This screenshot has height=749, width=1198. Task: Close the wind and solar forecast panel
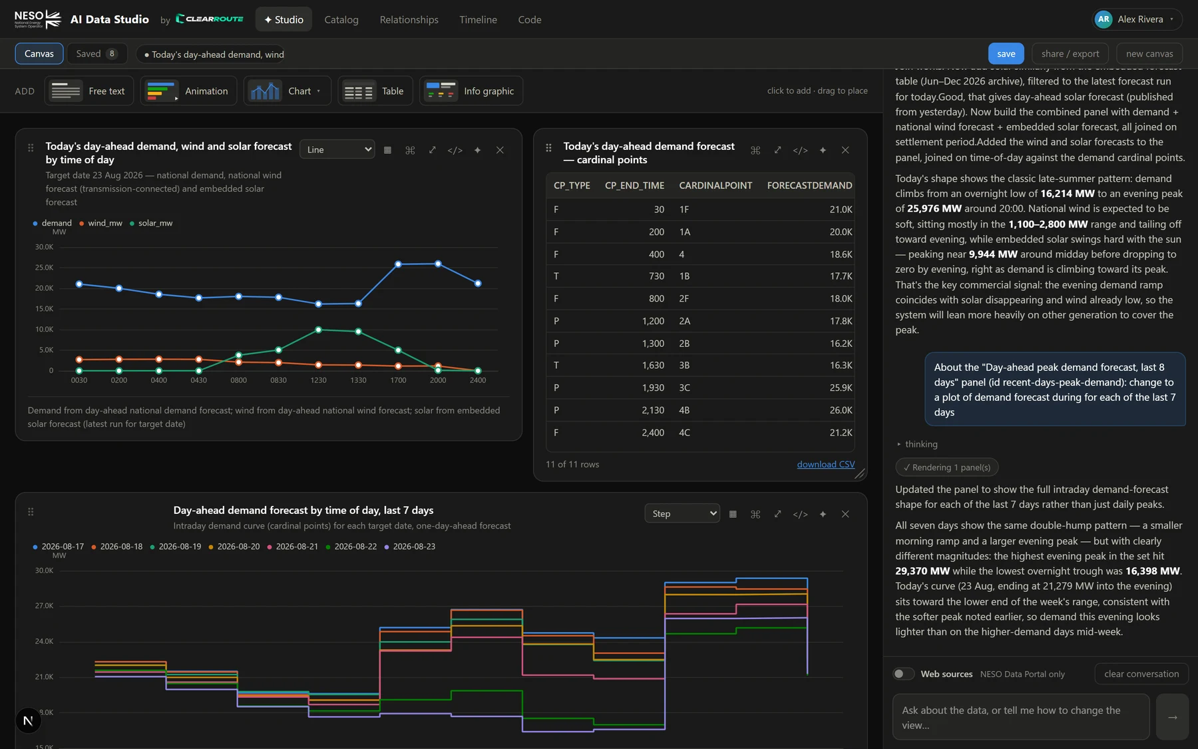click(500, 150)
